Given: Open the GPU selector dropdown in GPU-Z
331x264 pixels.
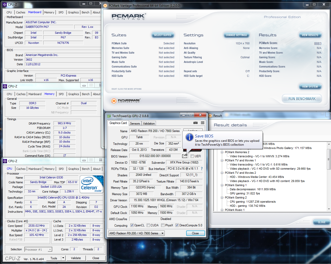Looking at the screenshot, I should (136, 233).
